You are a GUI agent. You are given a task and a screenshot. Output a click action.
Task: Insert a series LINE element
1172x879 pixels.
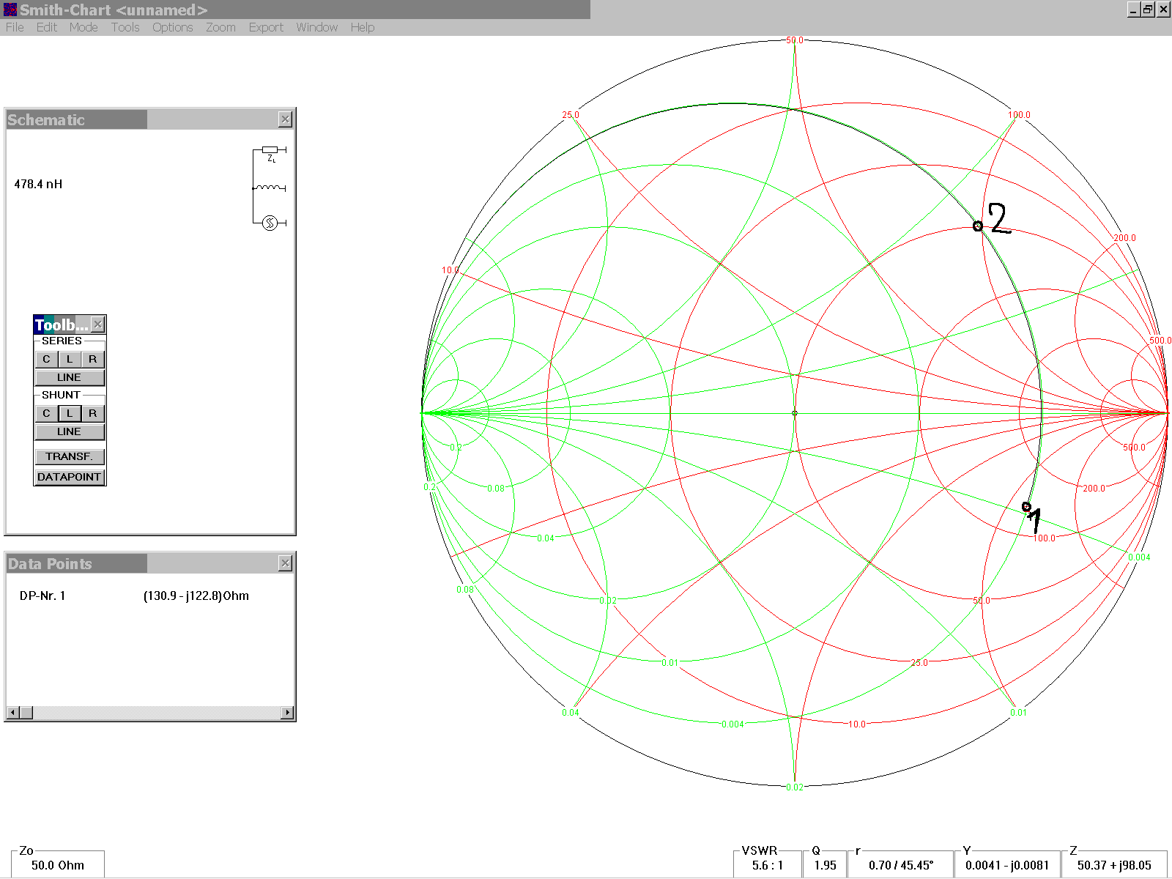70,377
